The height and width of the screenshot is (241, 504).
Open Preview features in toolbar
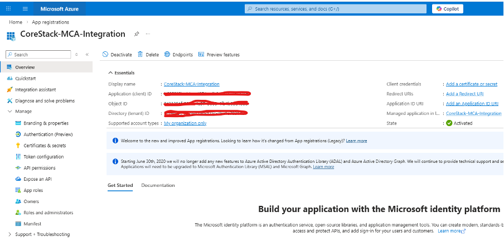219,54
